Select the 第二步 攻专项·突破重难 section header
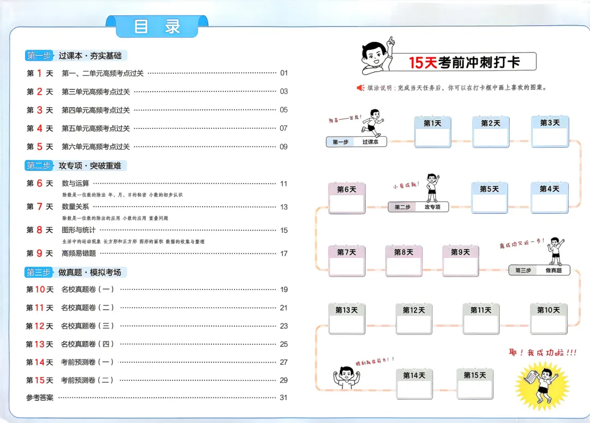This screenshot has width=590, height=423. [x=75, y=166]
